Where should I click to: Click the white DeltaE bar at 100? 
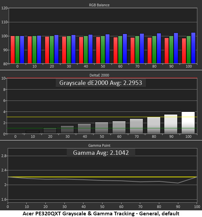(x=188, y=122)
